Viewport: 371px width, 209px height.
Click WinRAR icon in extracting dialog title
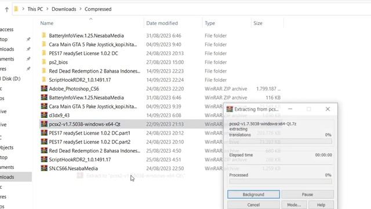tap(230, 109)
